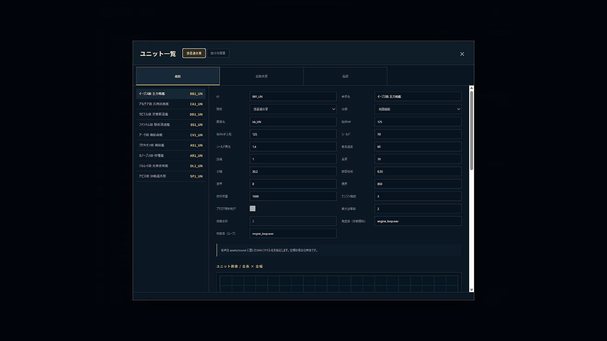Click the vertical scrollbar thumb

click(471, 130)
